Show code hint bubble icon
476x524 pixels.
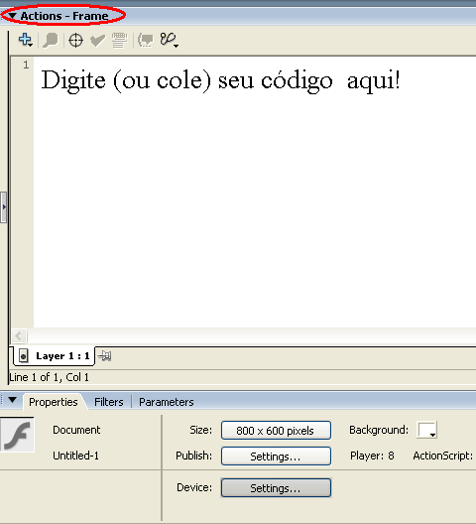(146, 41)
